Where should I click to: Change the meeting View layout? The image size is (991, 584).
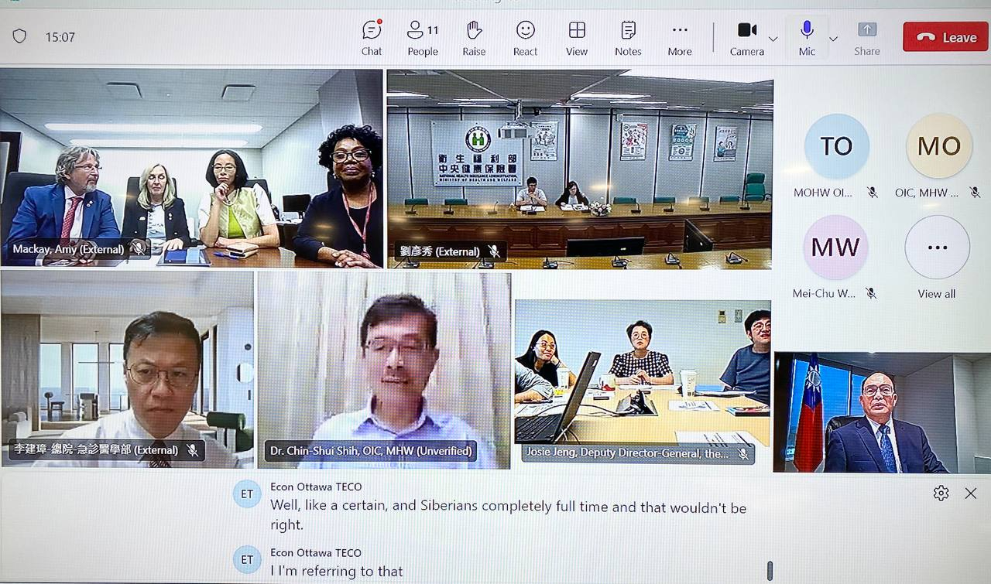coord(577,37)
